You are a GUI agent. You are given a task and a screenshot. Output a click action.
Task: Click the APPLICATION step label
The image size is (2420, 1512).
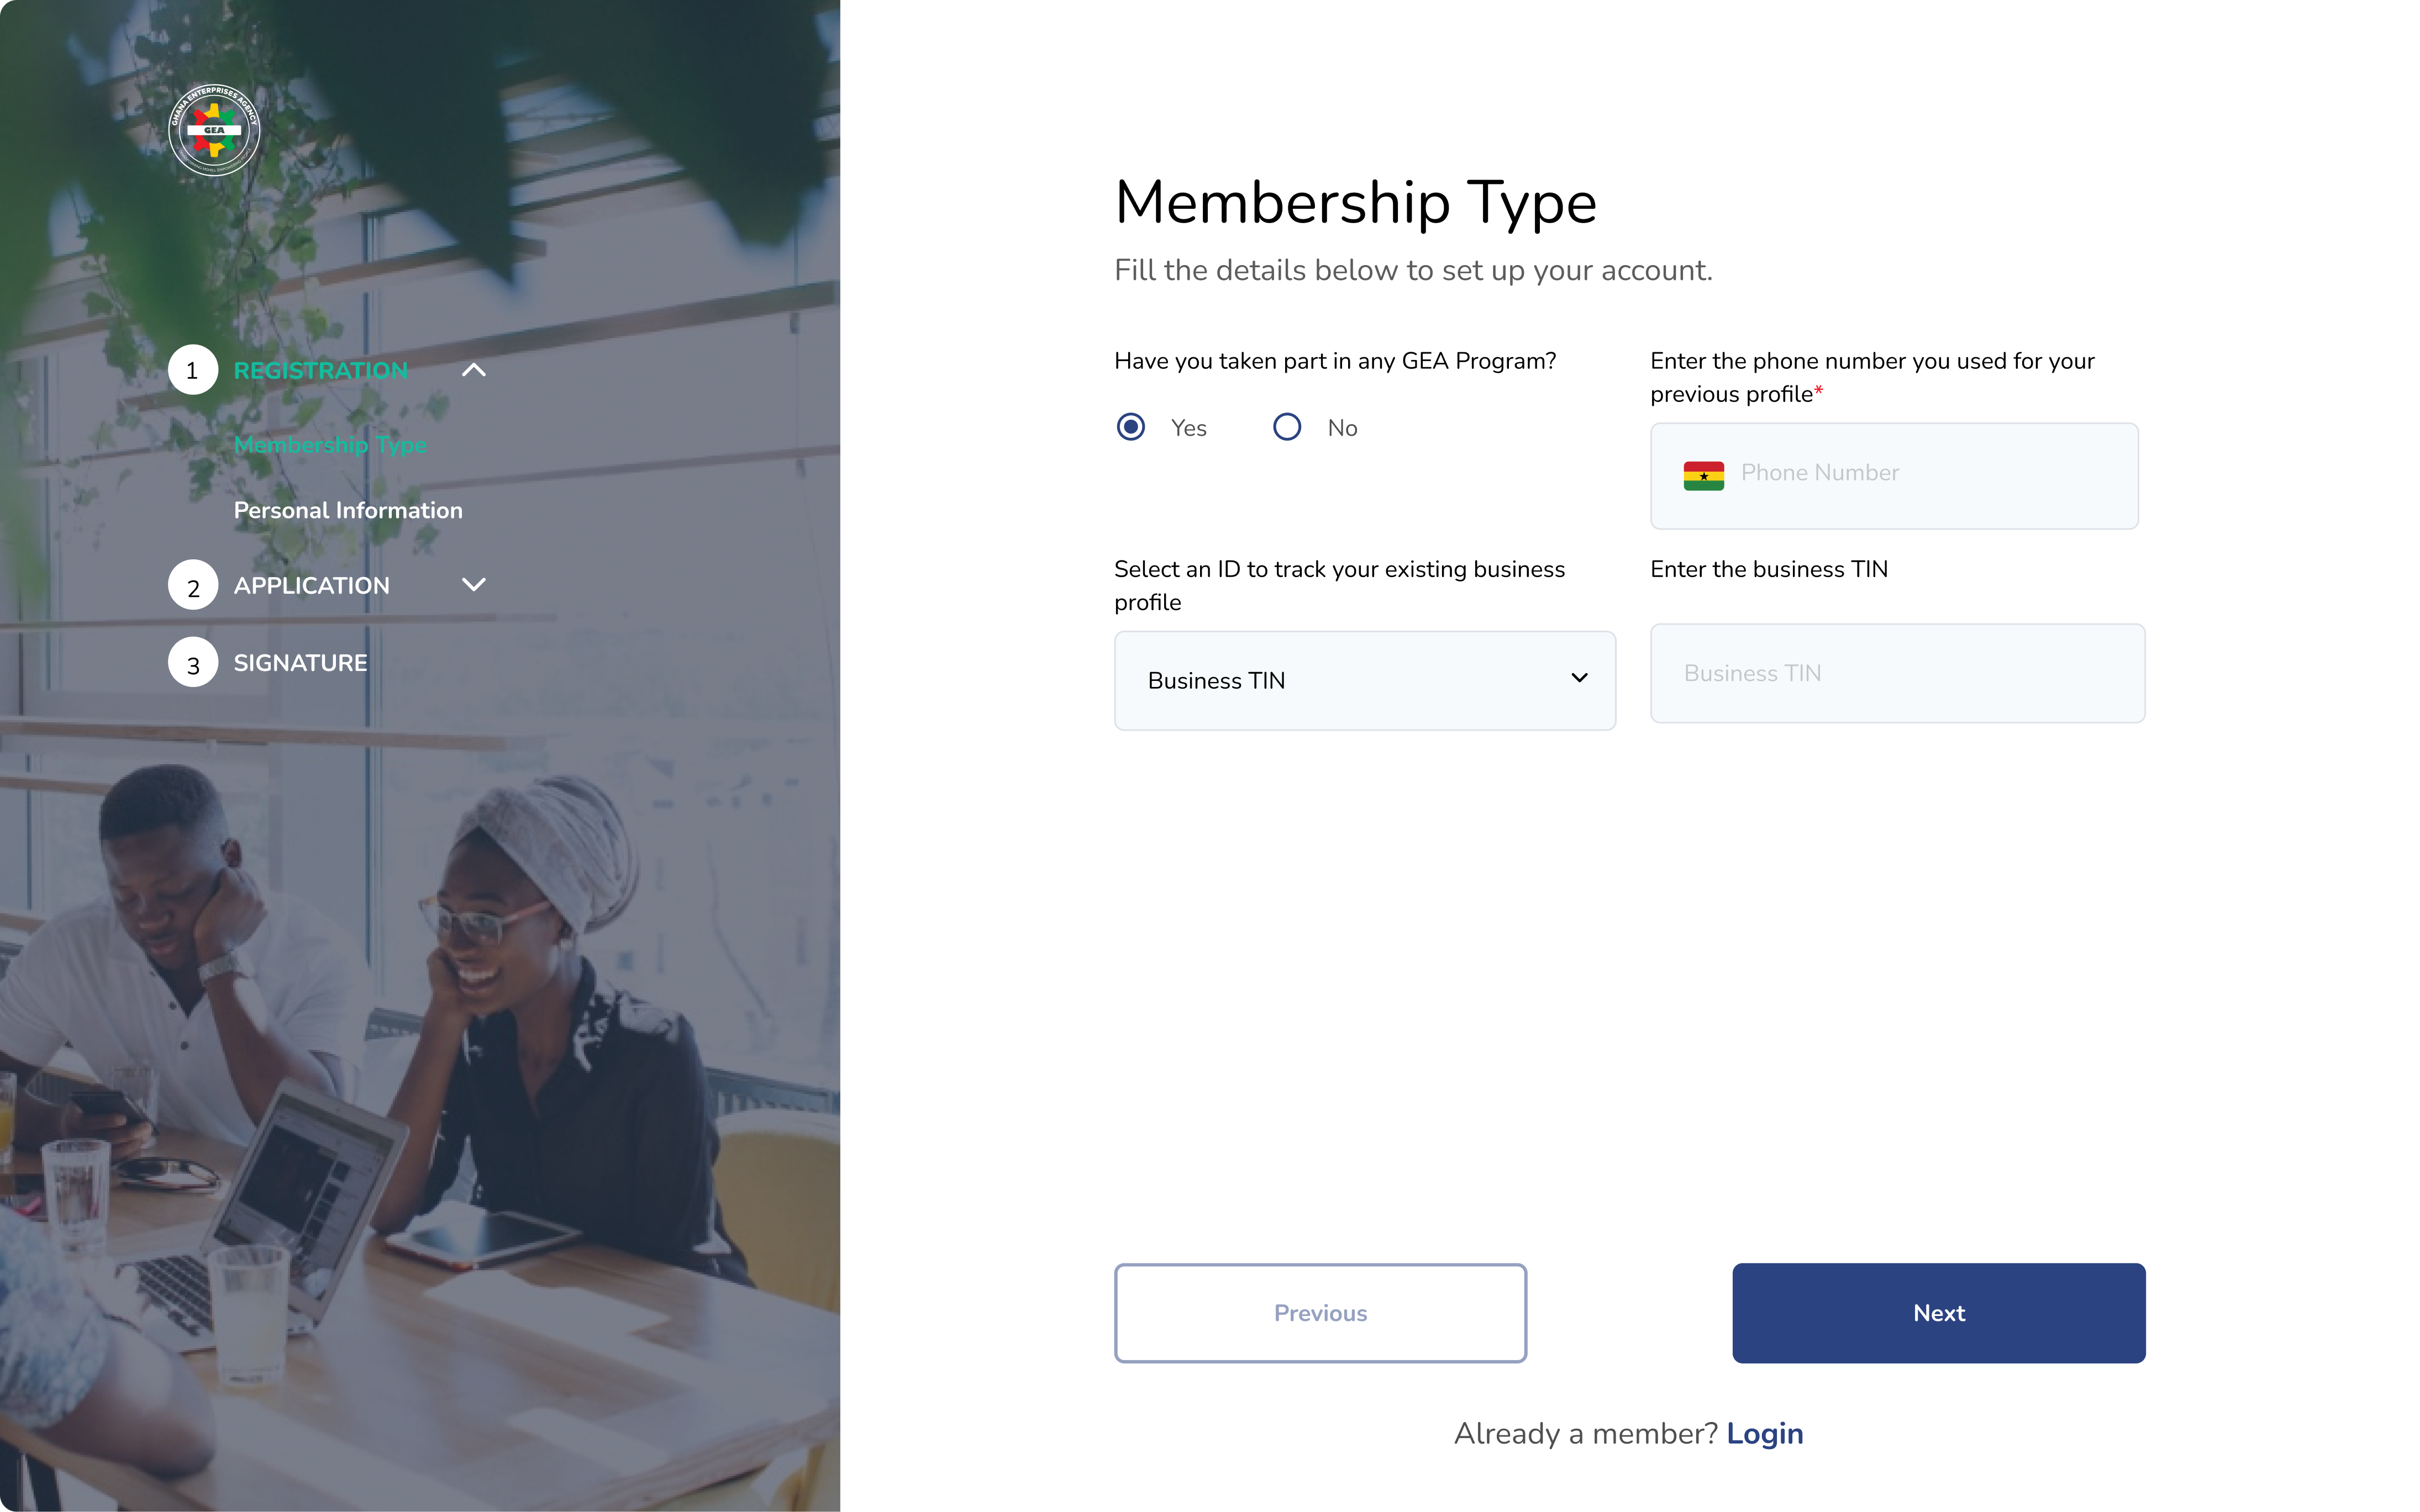311,586
